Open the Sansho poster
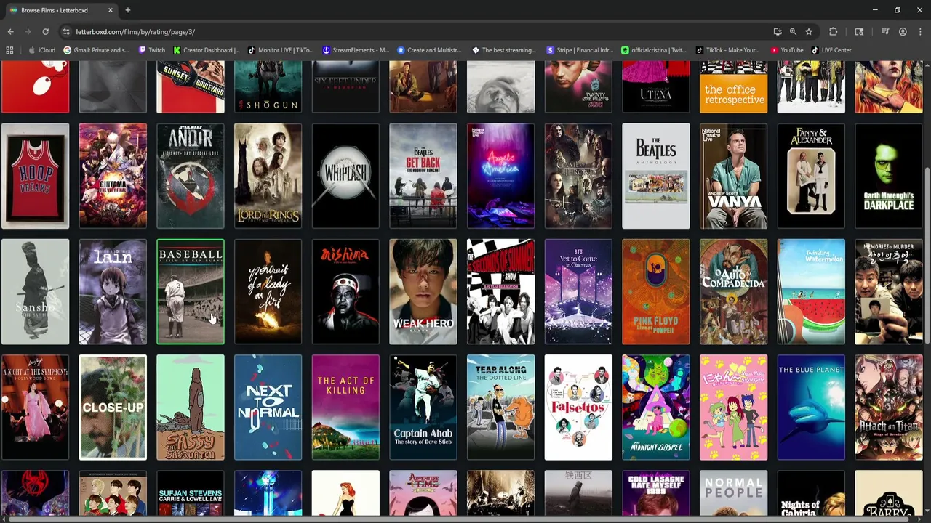 35,292
